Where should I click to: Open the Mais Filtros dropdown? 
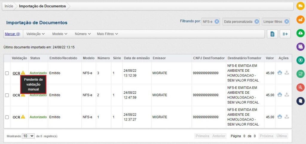tap(107, 34)
